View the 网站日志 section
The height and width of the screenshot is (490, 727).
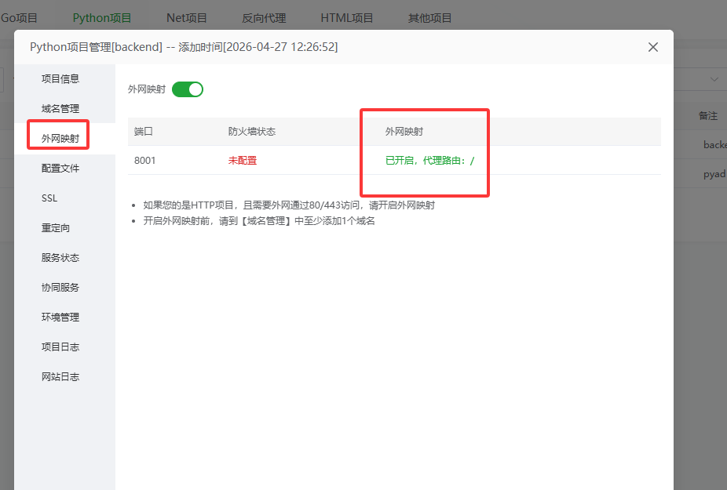(60, 376)
